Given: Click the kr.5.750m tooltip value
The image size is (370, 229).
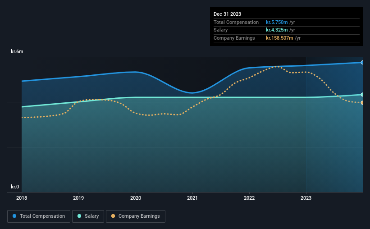Looking at the screenshot, I should (x=277, y=22).
